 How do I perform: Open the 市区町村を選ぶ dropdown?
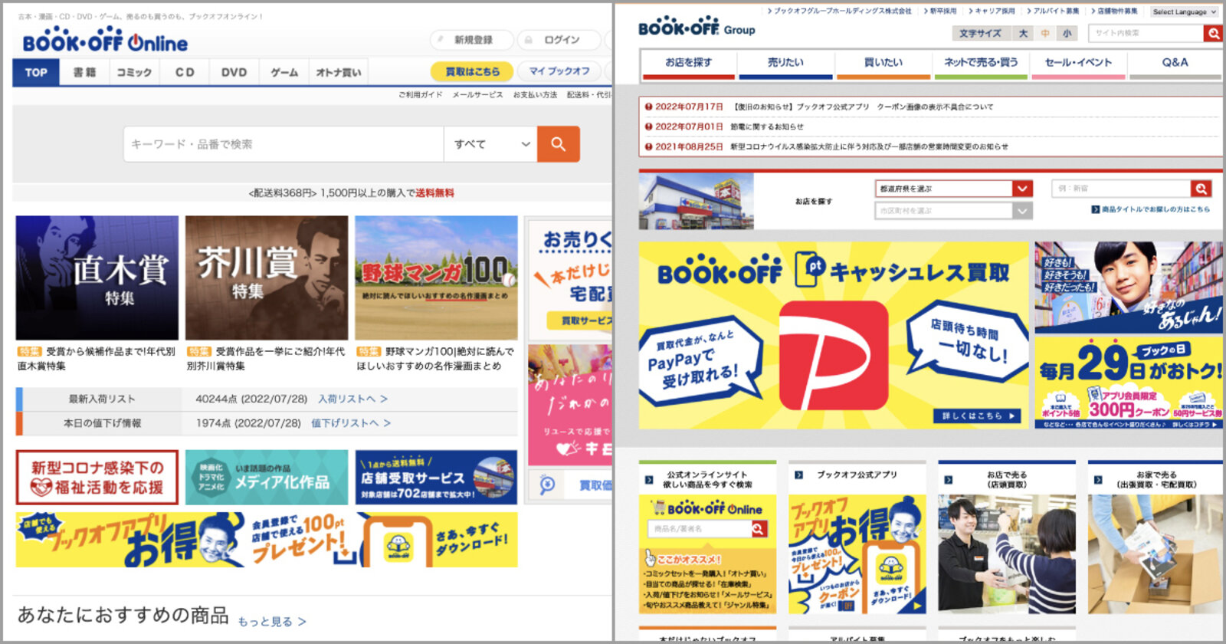[954, 211]
